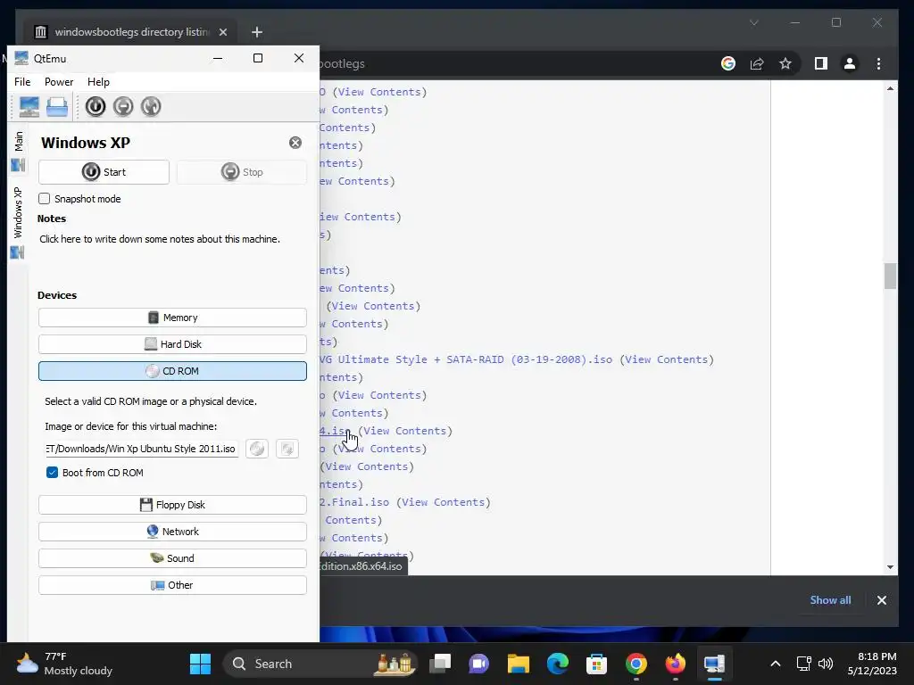Click the Stop button for the machine
This screenshot has width=914, height=685.
point(242,172)
